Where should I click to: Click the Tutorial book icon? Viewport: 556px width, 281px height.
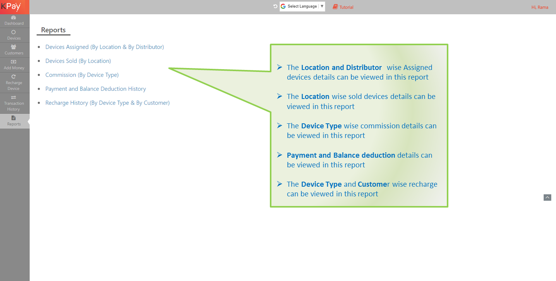coord(335,7)
